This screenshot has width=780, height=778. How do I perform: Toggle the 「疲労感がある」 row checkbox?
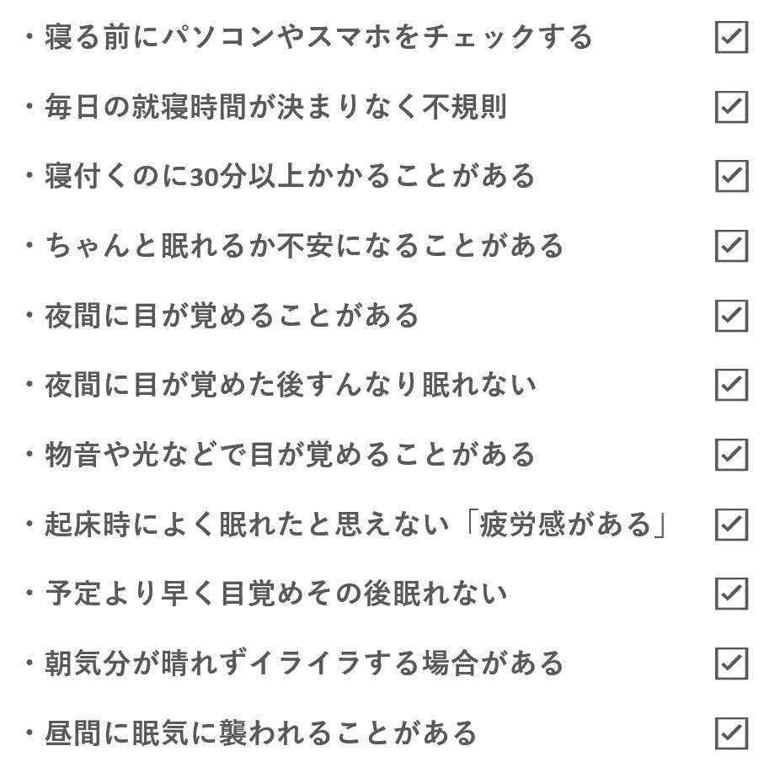click(731, 525)
